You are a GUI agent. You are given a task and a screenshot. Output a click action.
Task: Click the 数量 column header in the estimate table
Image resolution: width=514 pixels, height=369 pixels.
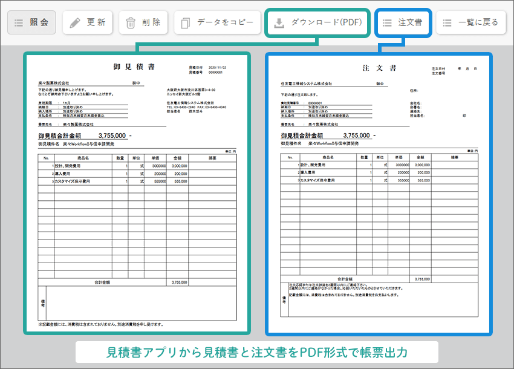(120, 158)
